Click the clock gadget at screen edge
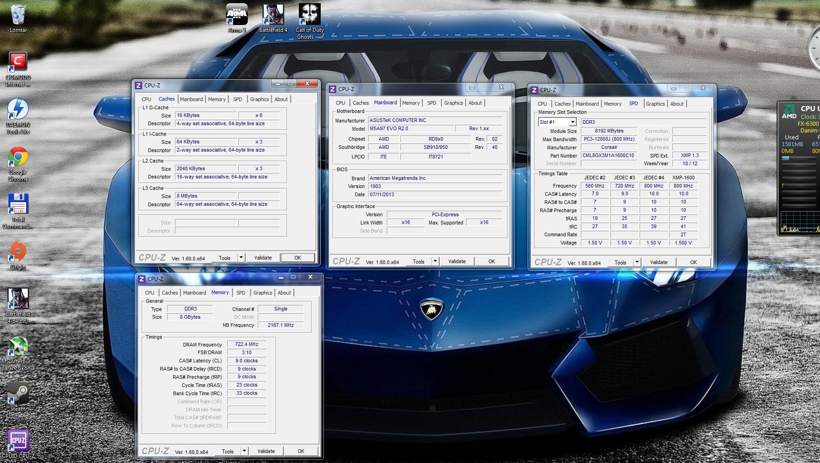 pos(814,49)
